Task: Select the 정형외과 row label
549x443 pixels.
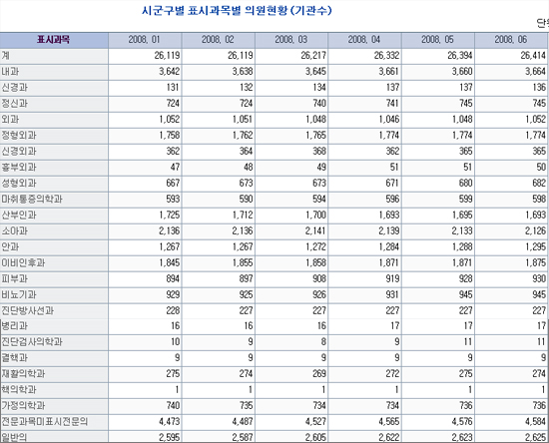Action: (19, 136)
